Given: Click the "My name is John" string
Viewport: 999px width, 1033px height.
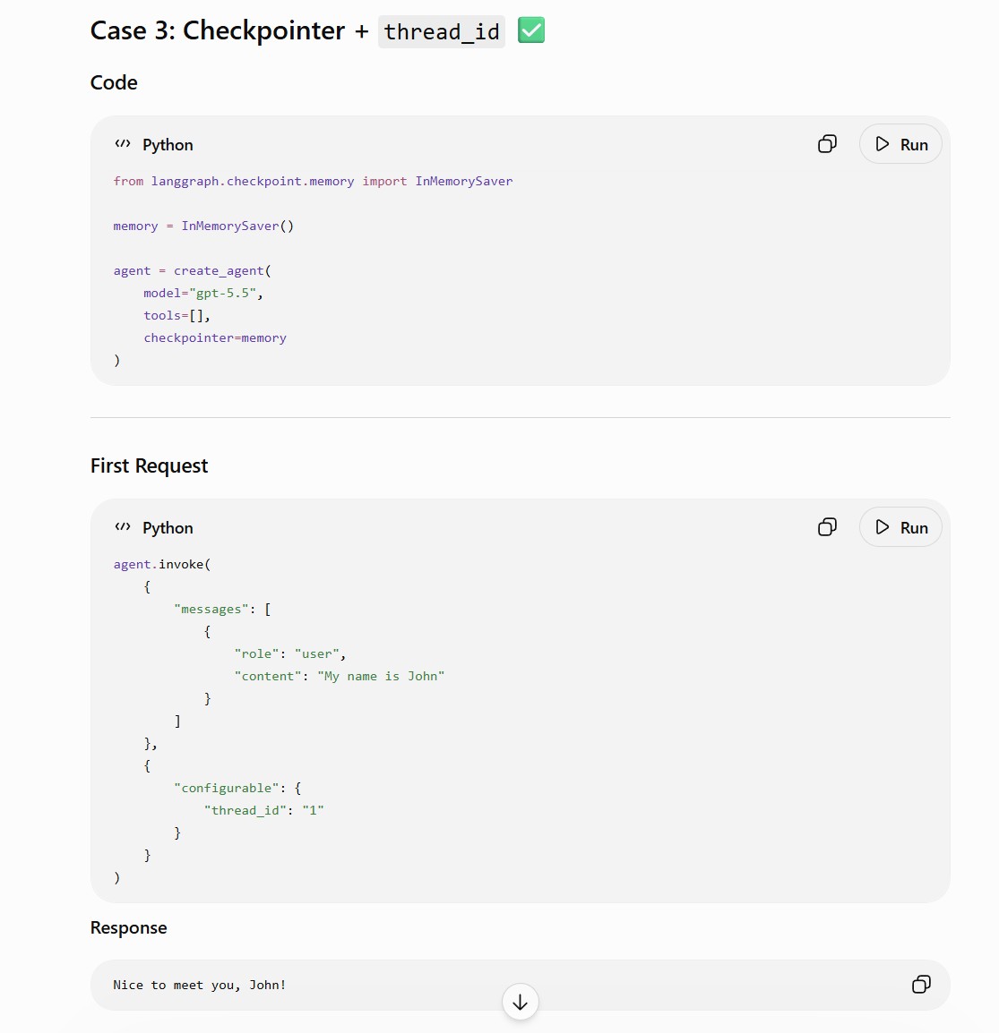Looking at the screenshot, I should click(x=381, y=677).
